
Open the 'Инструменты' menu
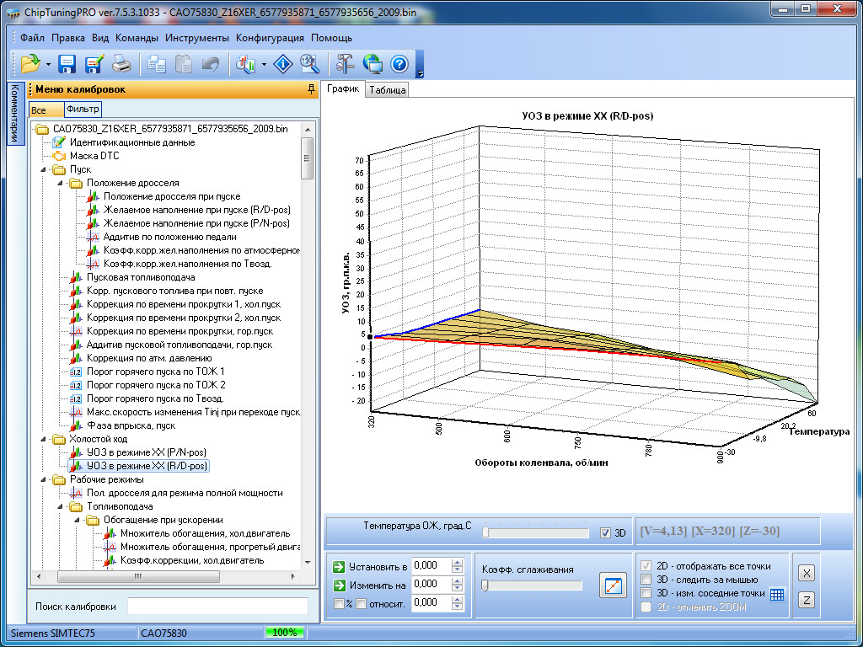[x=196, y=38]
